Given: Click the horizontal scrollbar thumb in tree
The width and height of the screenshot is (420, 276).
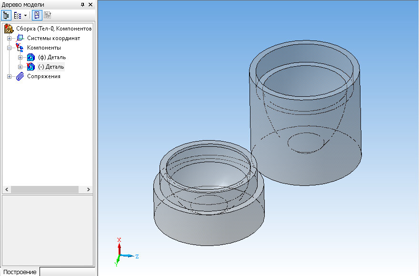Looking at the screenshot, I should point(45,189).
